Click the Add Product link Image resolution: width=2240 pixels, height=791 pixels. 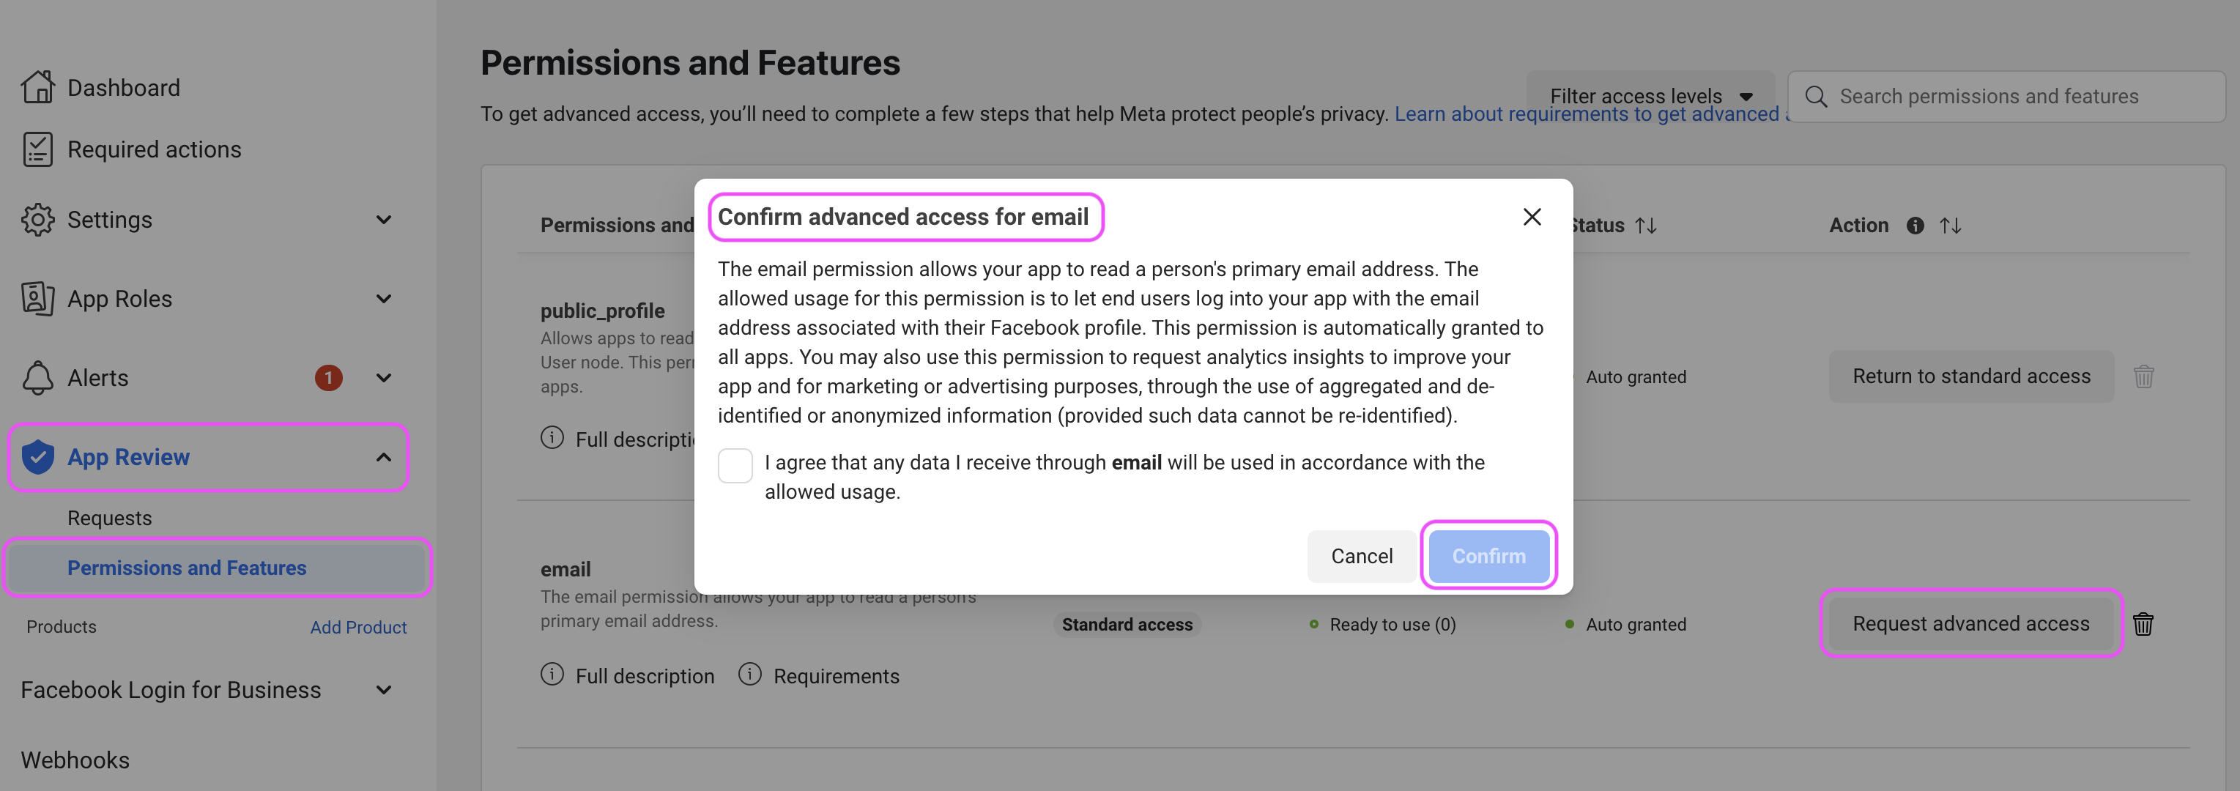click(358, 627)
